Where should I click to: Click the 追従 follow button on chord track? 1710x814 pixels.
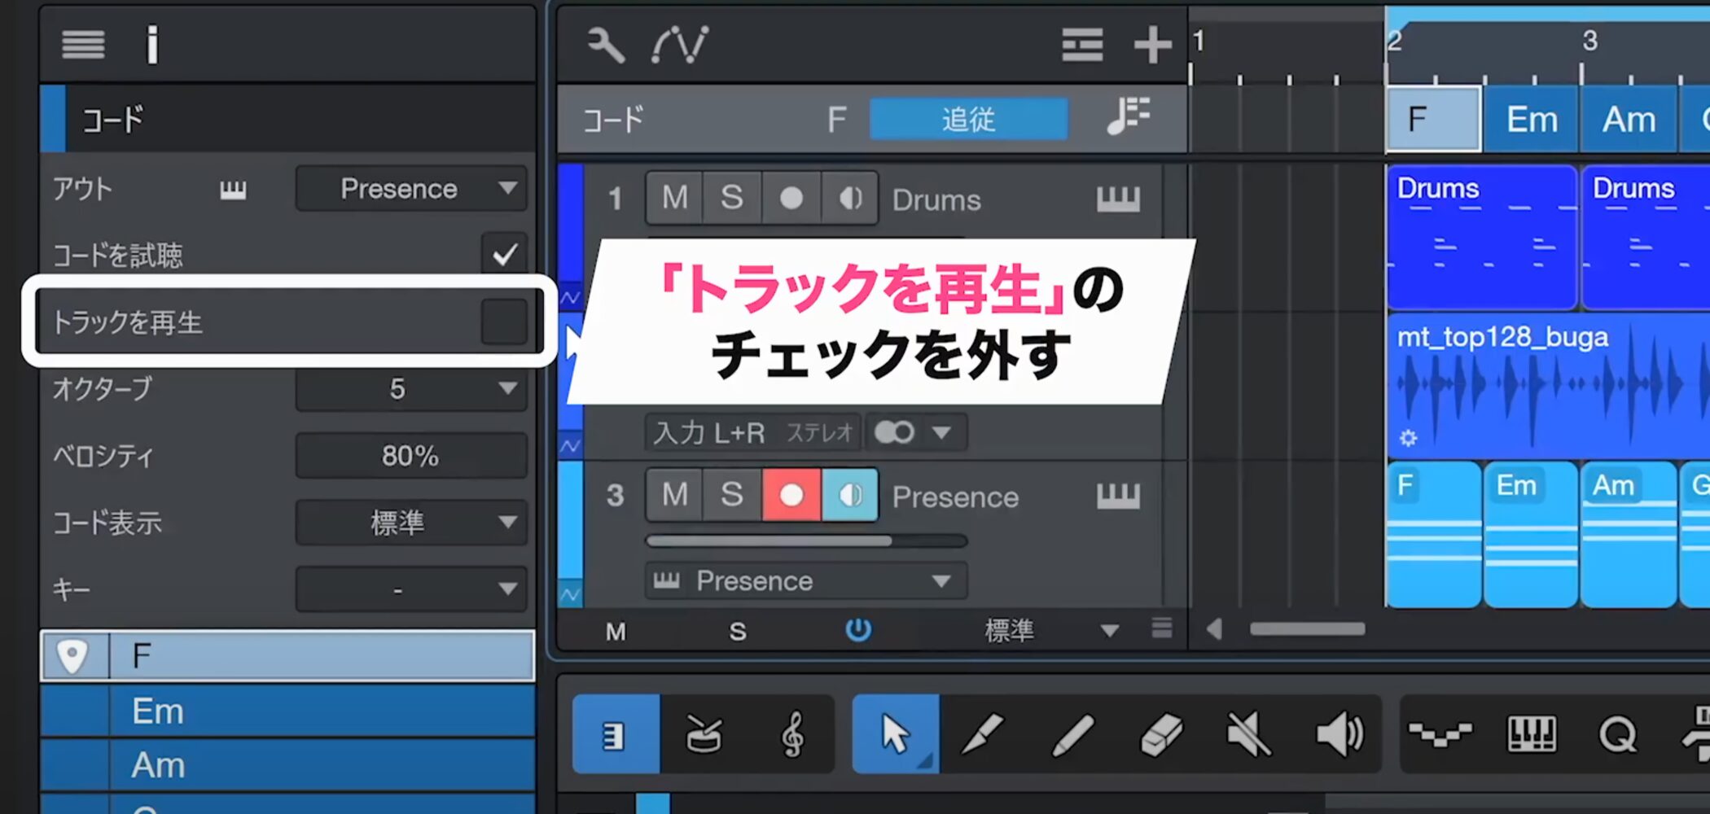[968, 120]
